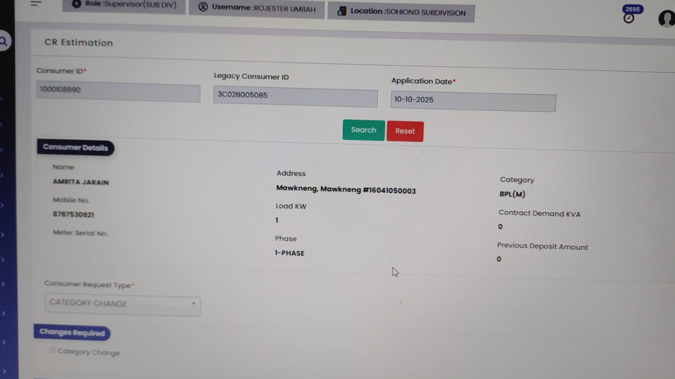Click the Load KW label
This screenshot has width=675, height=379.
click(291, 206)
